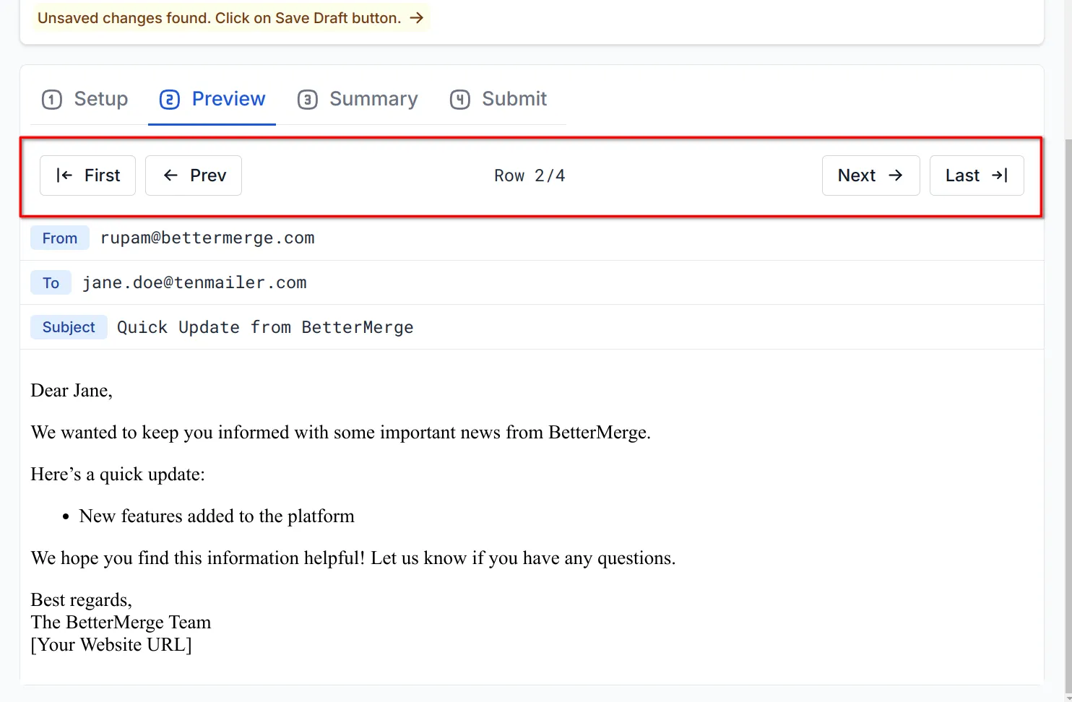This screenshot has height=702, width=1072.
Task: Click the From badge label
Action: tap(59, 238)
